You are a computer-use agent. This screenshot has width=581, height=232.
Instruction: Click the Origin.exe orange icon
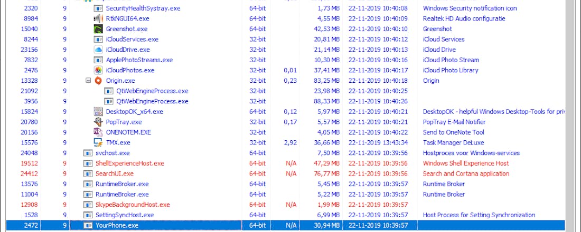(x=98, y=80)
